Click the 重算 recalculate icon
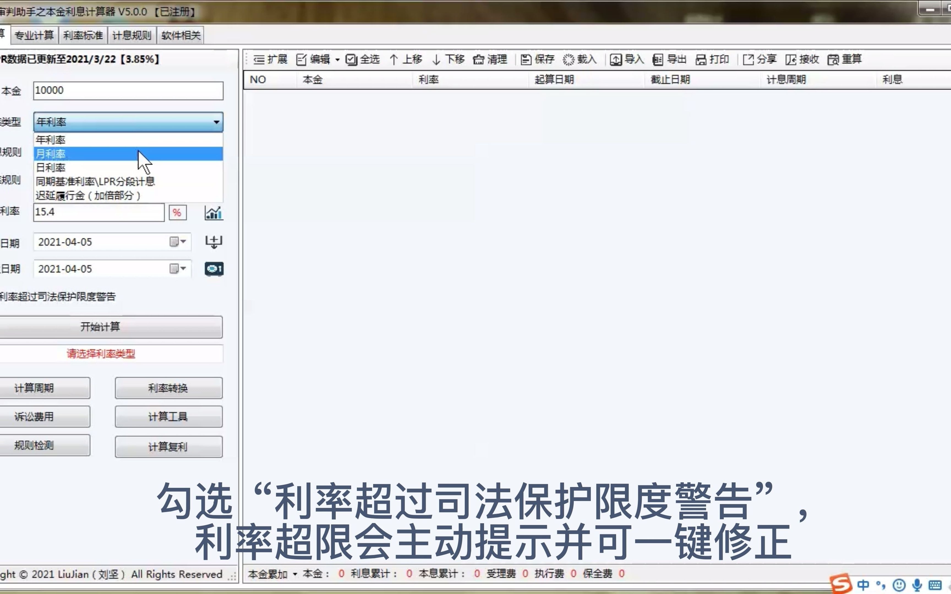Viewport: 951px width, 594px height. pos(833,60)
